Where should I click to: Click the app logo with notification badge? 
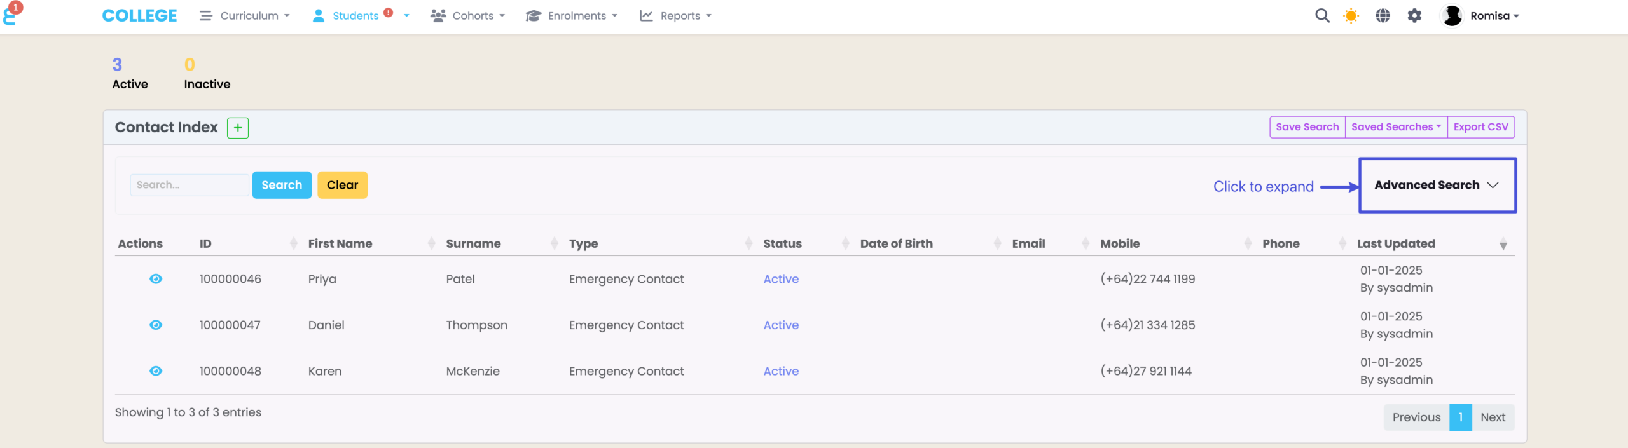11,14
